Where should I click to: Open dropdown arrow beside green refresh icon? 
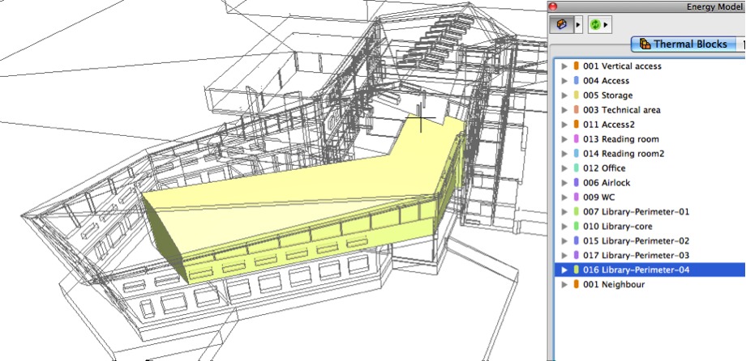click(607, 25)
